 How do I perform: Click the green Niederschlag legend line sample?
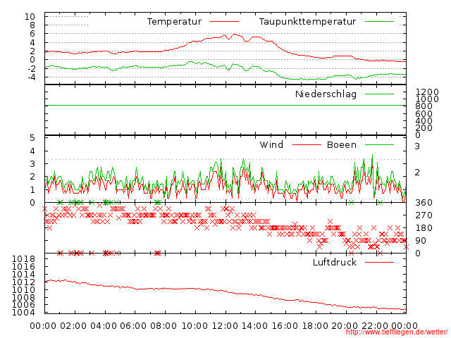[379, 94]
